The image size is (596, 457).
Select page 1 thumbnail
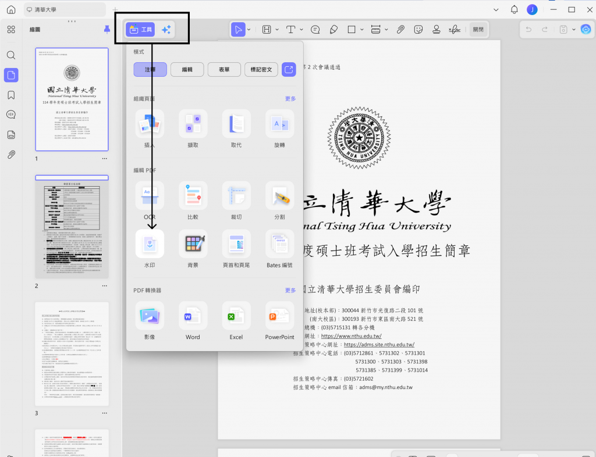click(72, 99)
